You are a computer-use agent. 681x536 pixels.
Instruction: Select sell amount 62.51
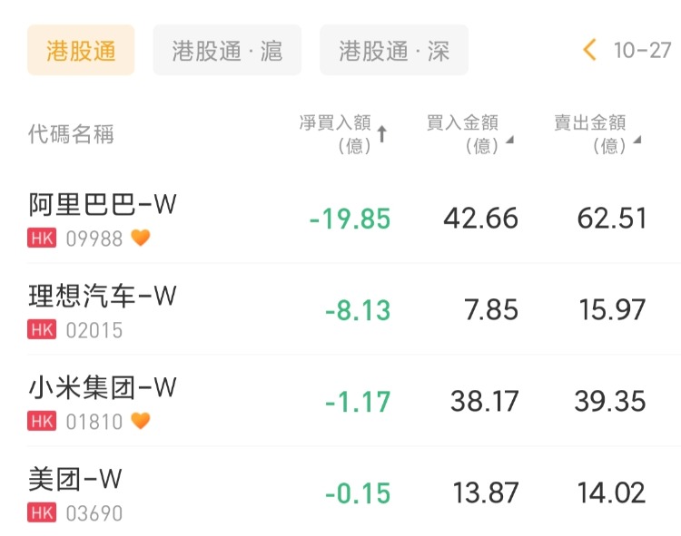[x=611, y=218]
